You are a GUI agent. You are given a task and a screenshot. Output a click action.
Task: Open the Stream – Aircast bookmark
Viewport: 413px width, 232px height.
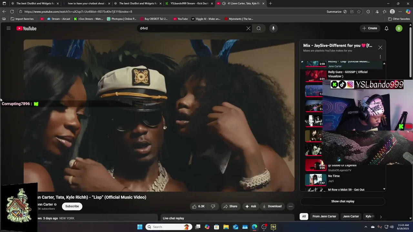click(58, 19)
